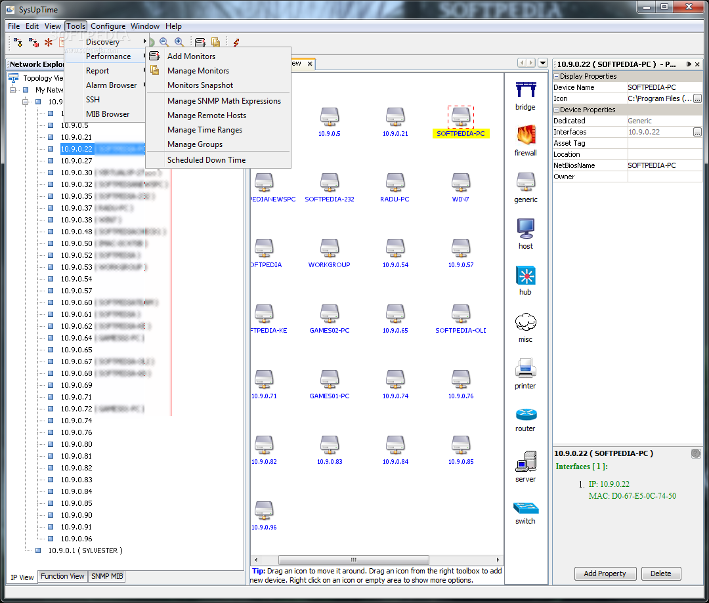Select the 10.9.0.96 device icon on map

pos(264,510)
